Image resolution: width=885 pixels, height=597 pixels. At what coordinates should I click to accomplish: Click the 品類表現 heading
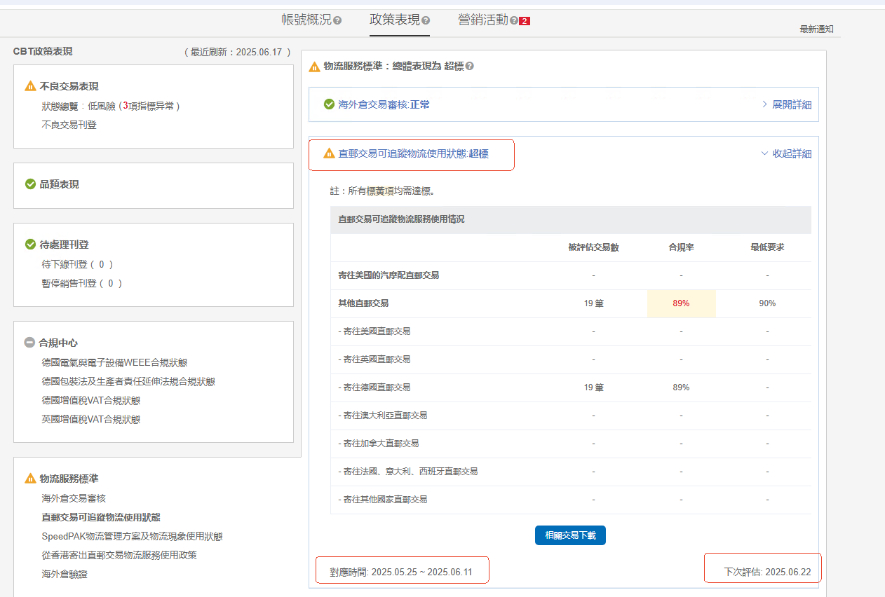point(60,184)
